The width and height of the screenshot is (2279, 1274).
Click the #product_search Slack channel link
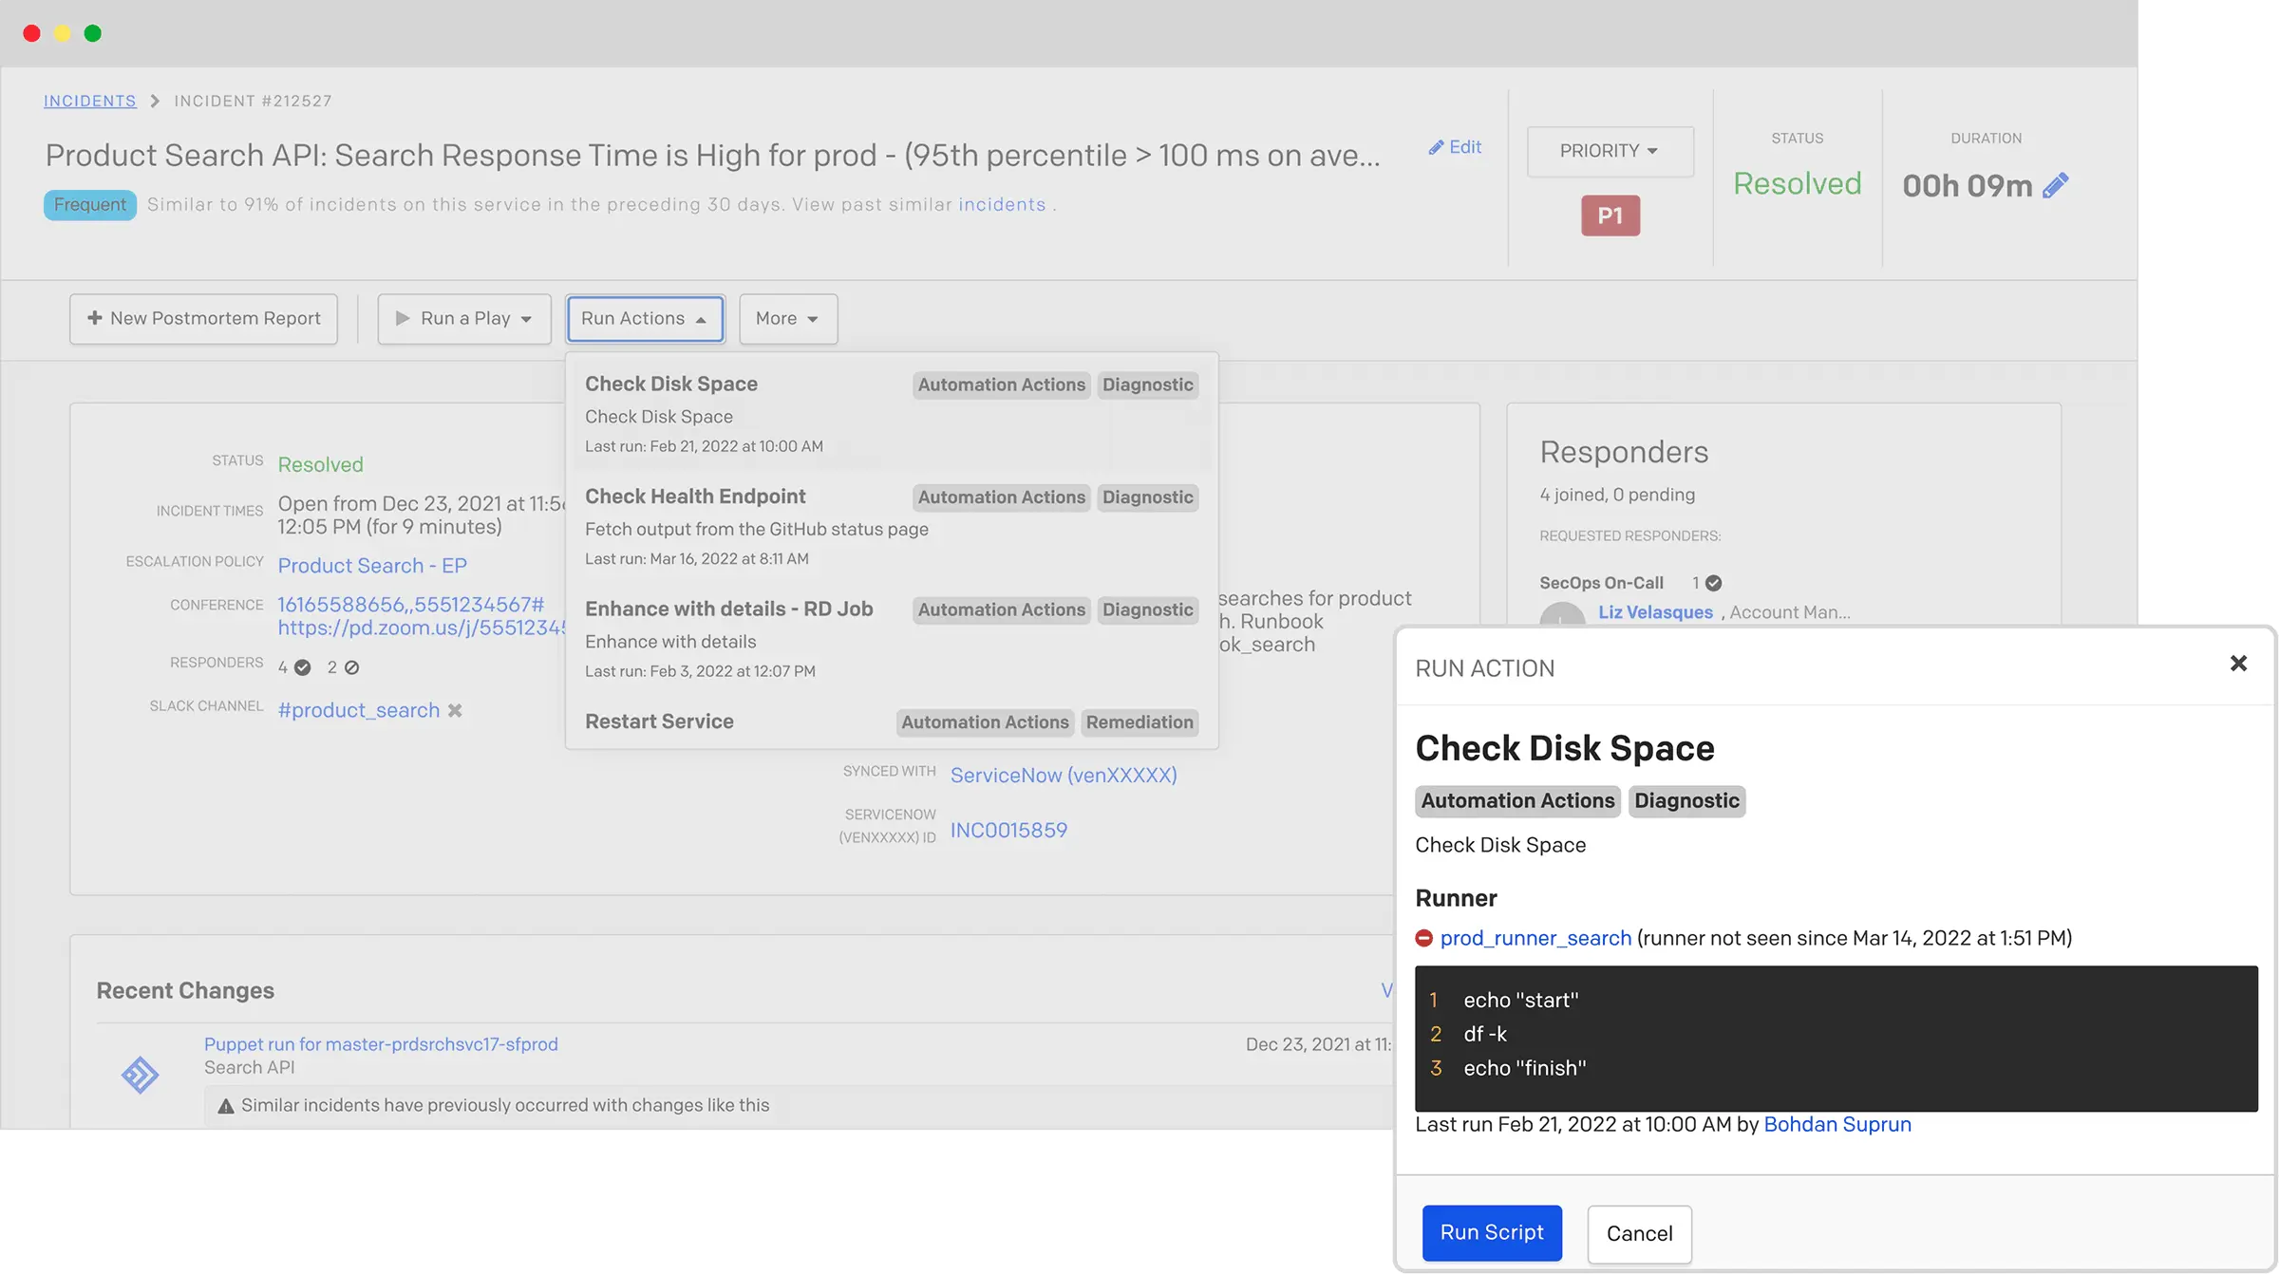click(x=358, y=710)
